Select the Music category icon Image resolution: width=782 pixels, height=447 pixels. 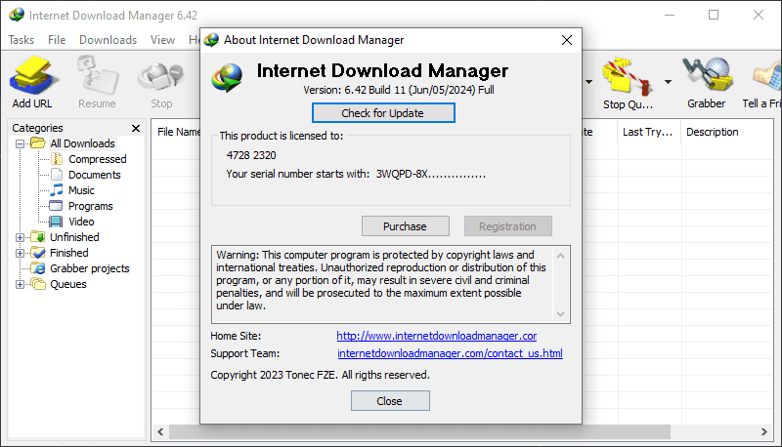coord(57,190)
